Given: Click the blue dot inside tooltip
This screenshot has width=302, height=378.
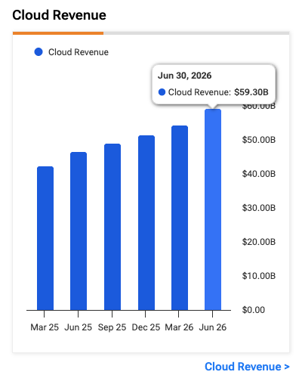Looking at the screenshot, I should coord(162,92).
